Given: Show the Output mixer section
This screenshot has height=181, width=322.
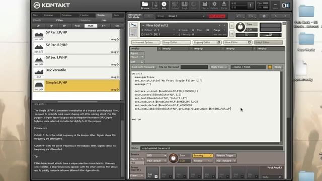Looking at the screenshot, I should click(175, 6).
